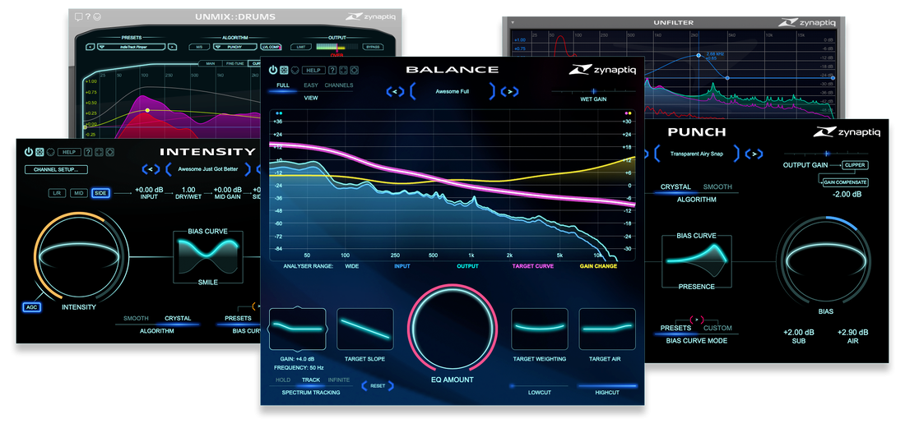Click the Limit button in Unmix::Drums

(x=300, y=47)
